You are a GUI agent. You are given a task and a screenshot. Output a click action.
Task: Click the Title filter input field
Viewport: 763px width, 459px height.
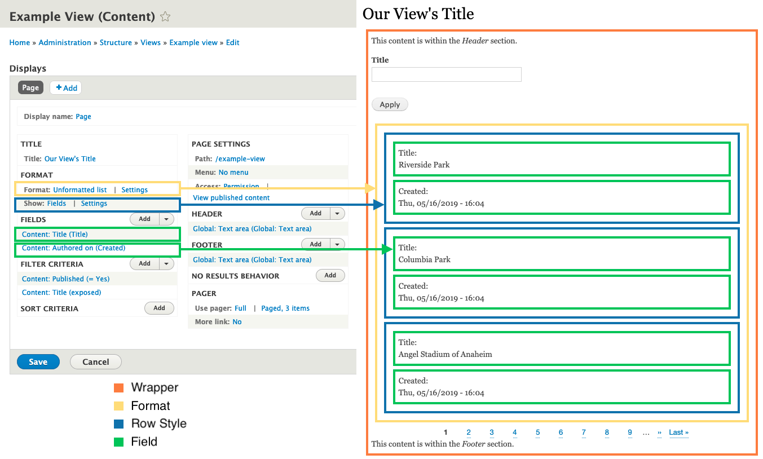click(446, 74)
